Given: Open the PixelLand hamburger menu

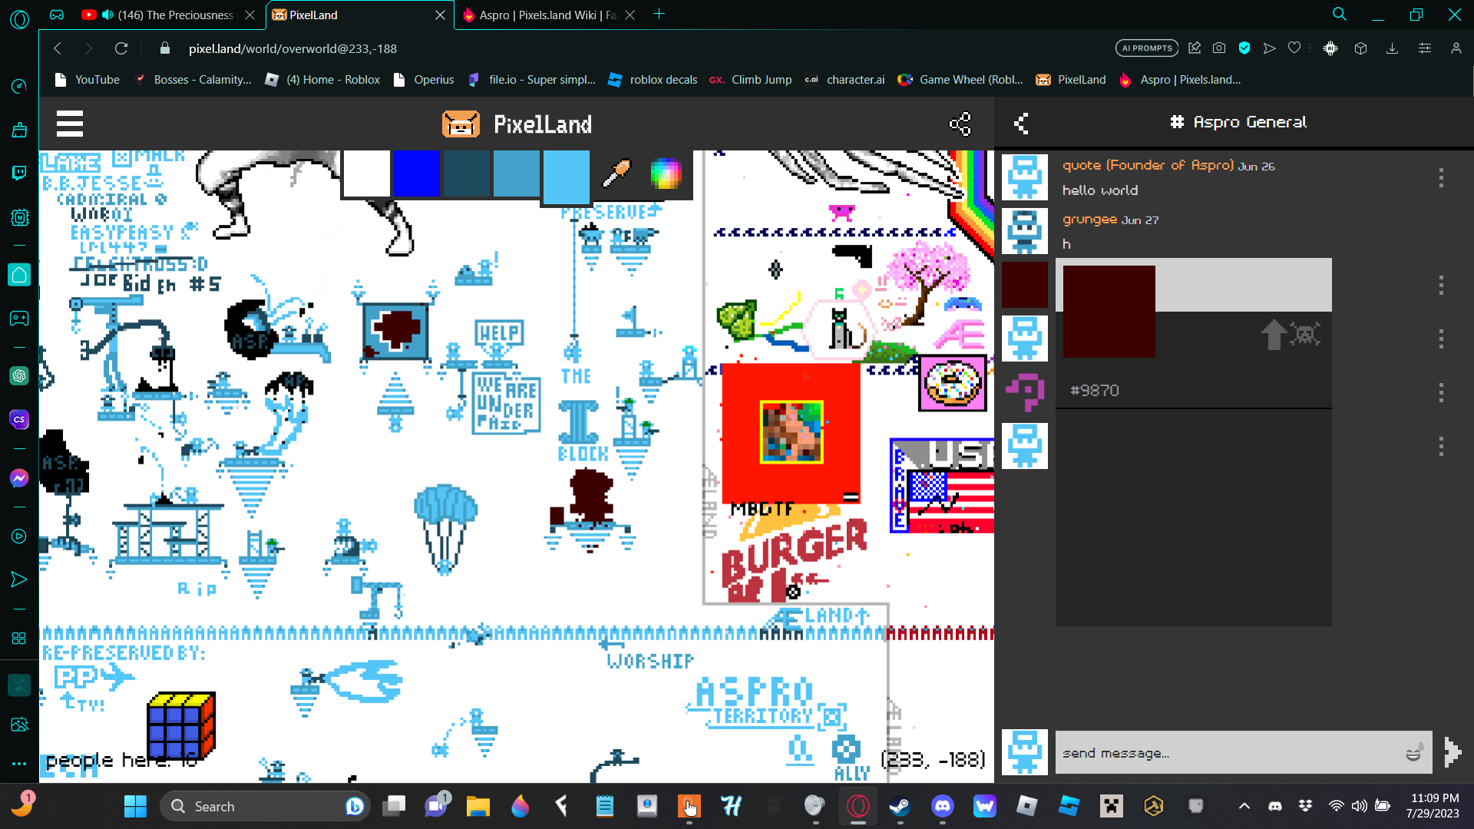Looking at the screenshot, I should tap(69, 124).
